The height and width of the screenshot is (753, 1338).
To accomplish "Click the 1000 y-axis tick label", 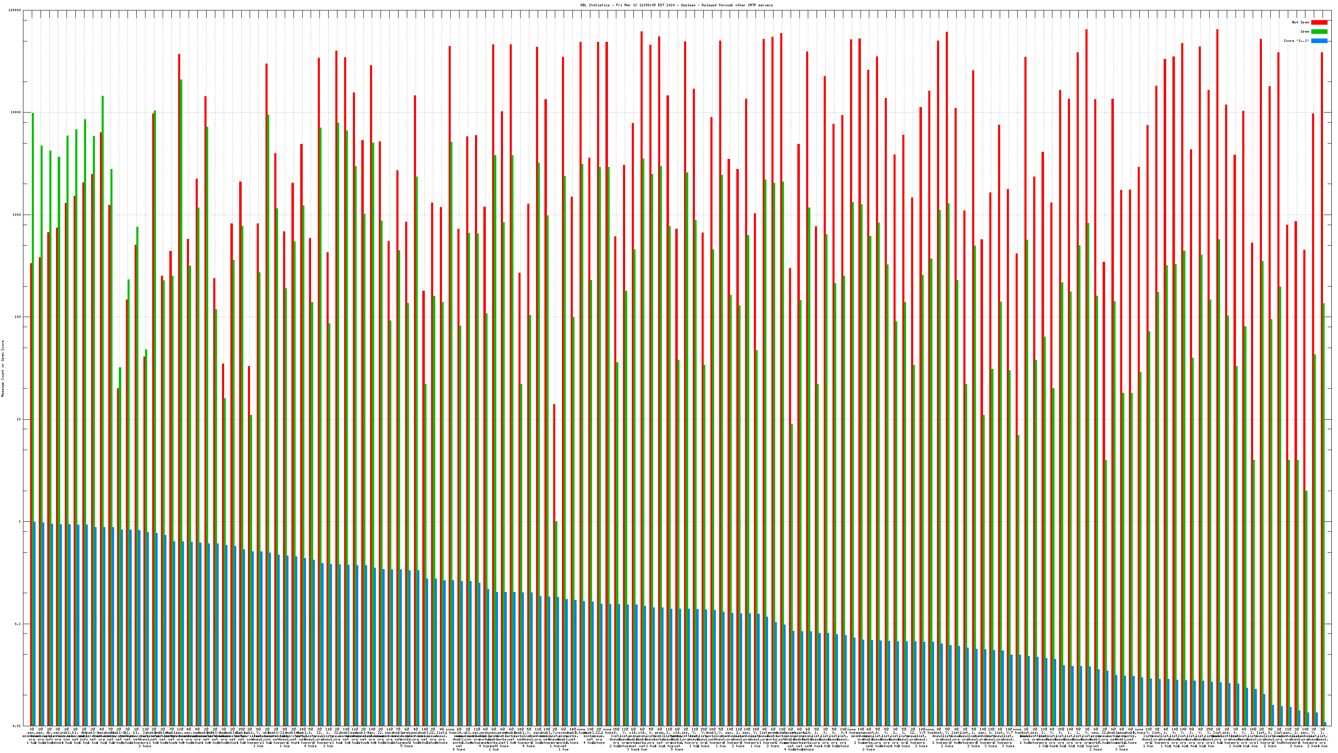I will click(x=17, y=215).
